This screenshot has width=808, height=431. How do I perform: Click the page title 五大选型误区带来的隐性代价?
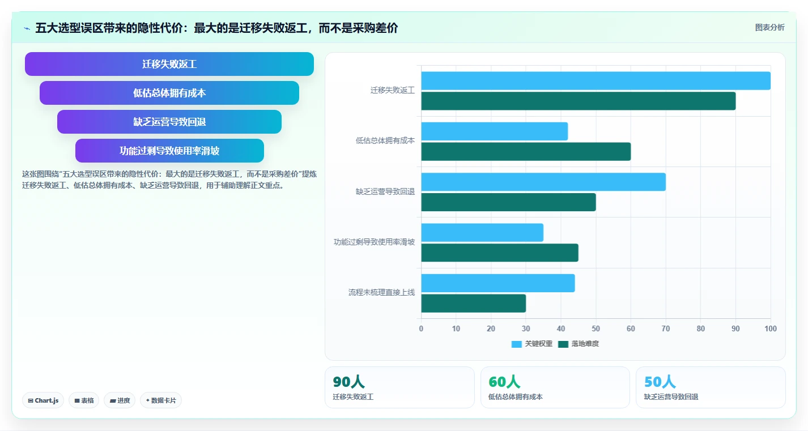[216, 28]
